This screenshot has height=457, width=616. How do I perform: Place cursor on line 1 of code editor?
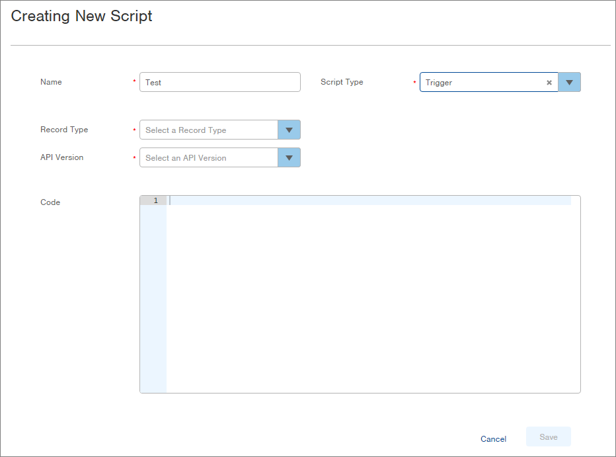[370, 200]
